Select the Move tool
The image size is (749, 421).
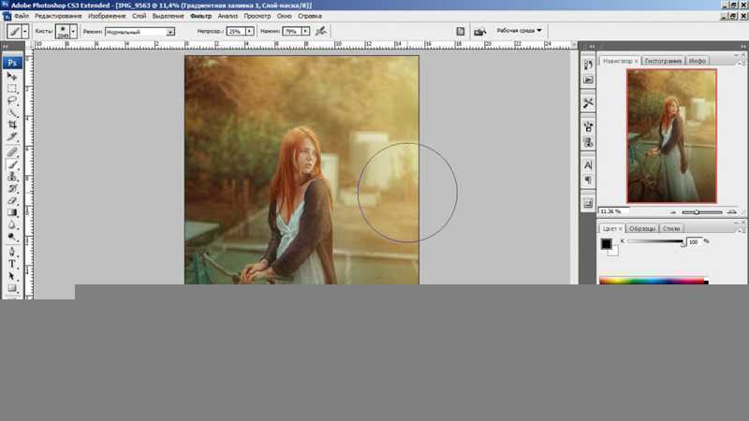pos(12,77)
